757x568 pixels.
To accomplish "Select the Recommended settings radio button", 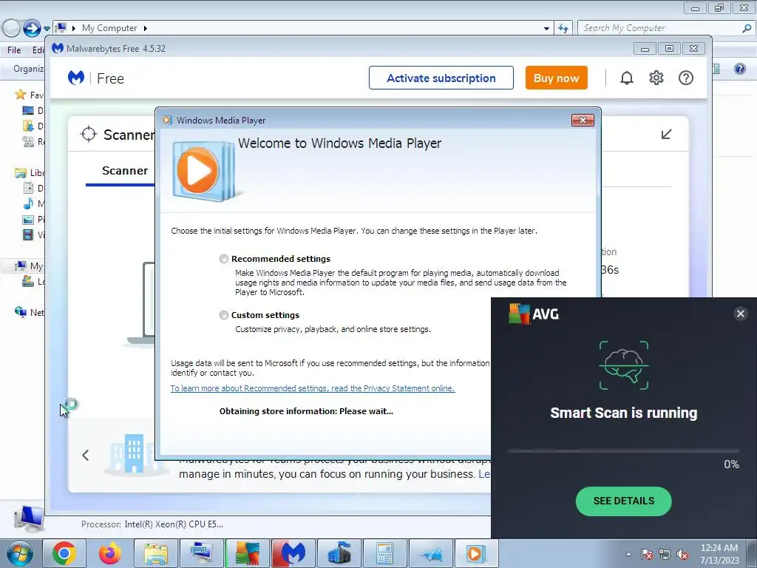I will [x=223, y=259].
